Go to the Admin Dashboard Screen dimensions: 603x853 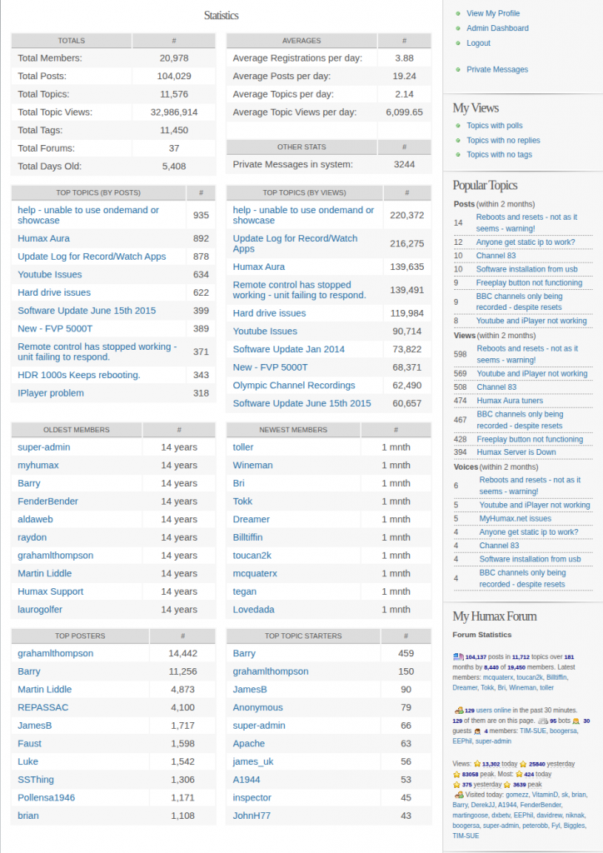click(x=497, y=28)
